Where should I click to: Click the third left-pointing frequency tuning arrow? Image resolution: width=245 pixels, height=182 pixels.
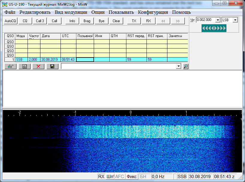point(210,28)
